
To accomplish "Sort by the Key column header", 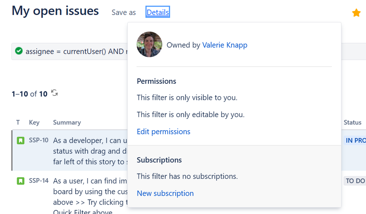I will 34,123.
